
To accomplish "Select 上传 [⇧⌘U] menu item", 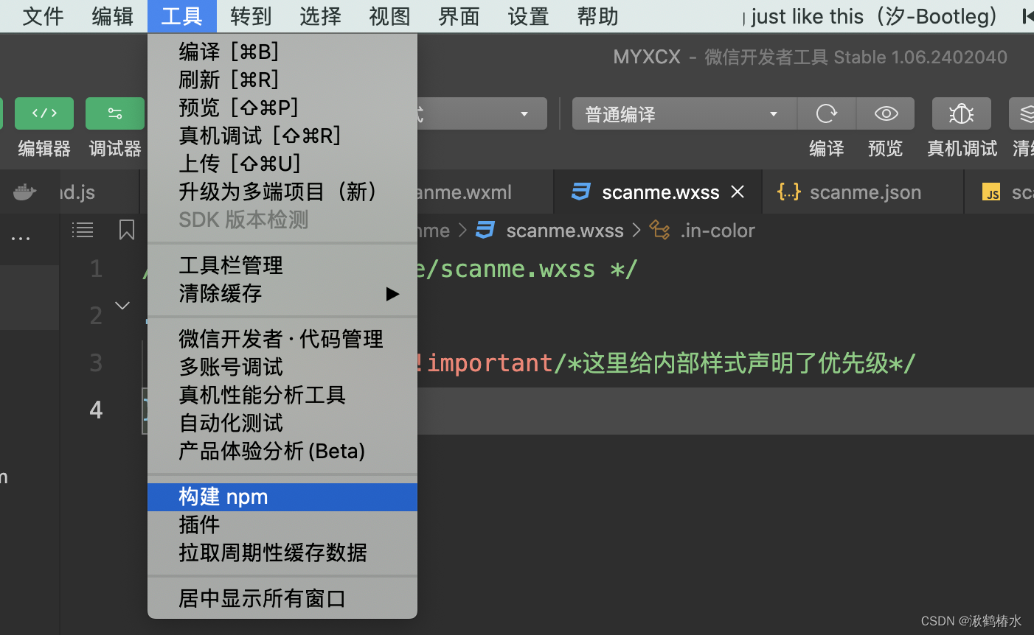I will click(x=282, y=164).
